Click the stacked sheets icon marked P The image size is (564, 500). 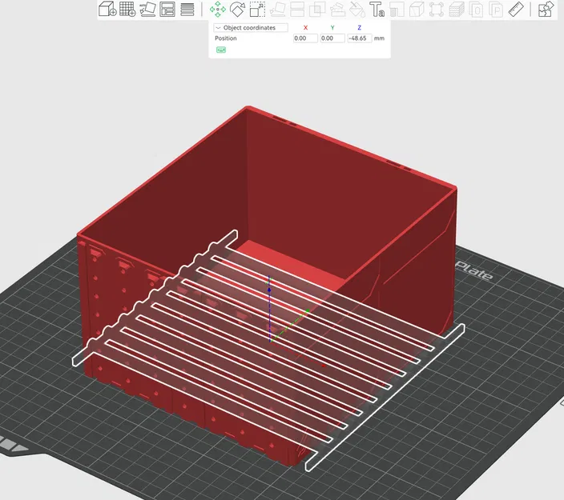point(496,9)
